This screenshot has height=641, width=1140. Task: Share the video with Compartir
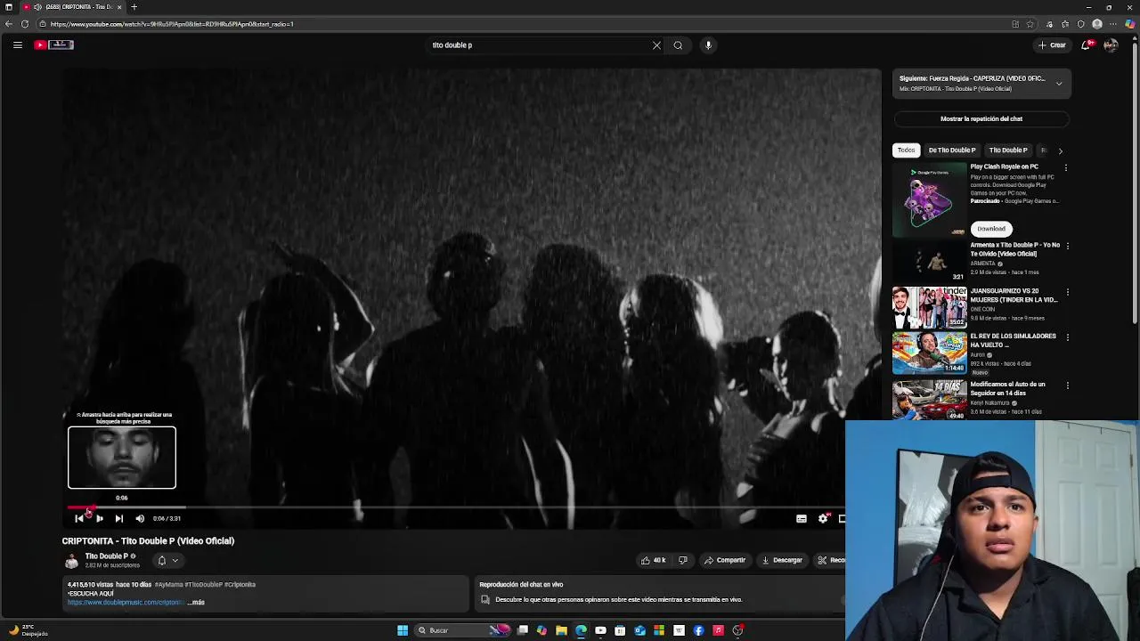[725, 560]
